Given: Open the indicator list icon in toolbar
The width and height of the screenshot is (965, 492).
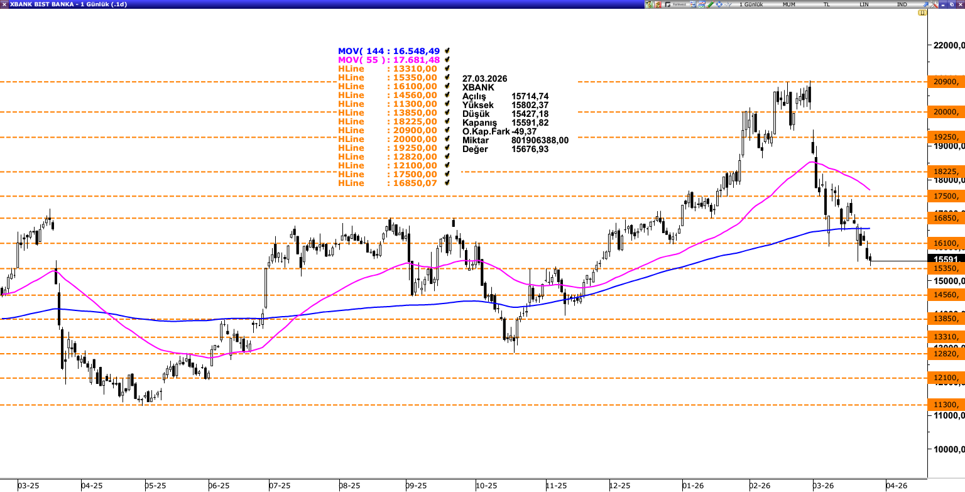Looking at the screenshot, I should point(693,4).
